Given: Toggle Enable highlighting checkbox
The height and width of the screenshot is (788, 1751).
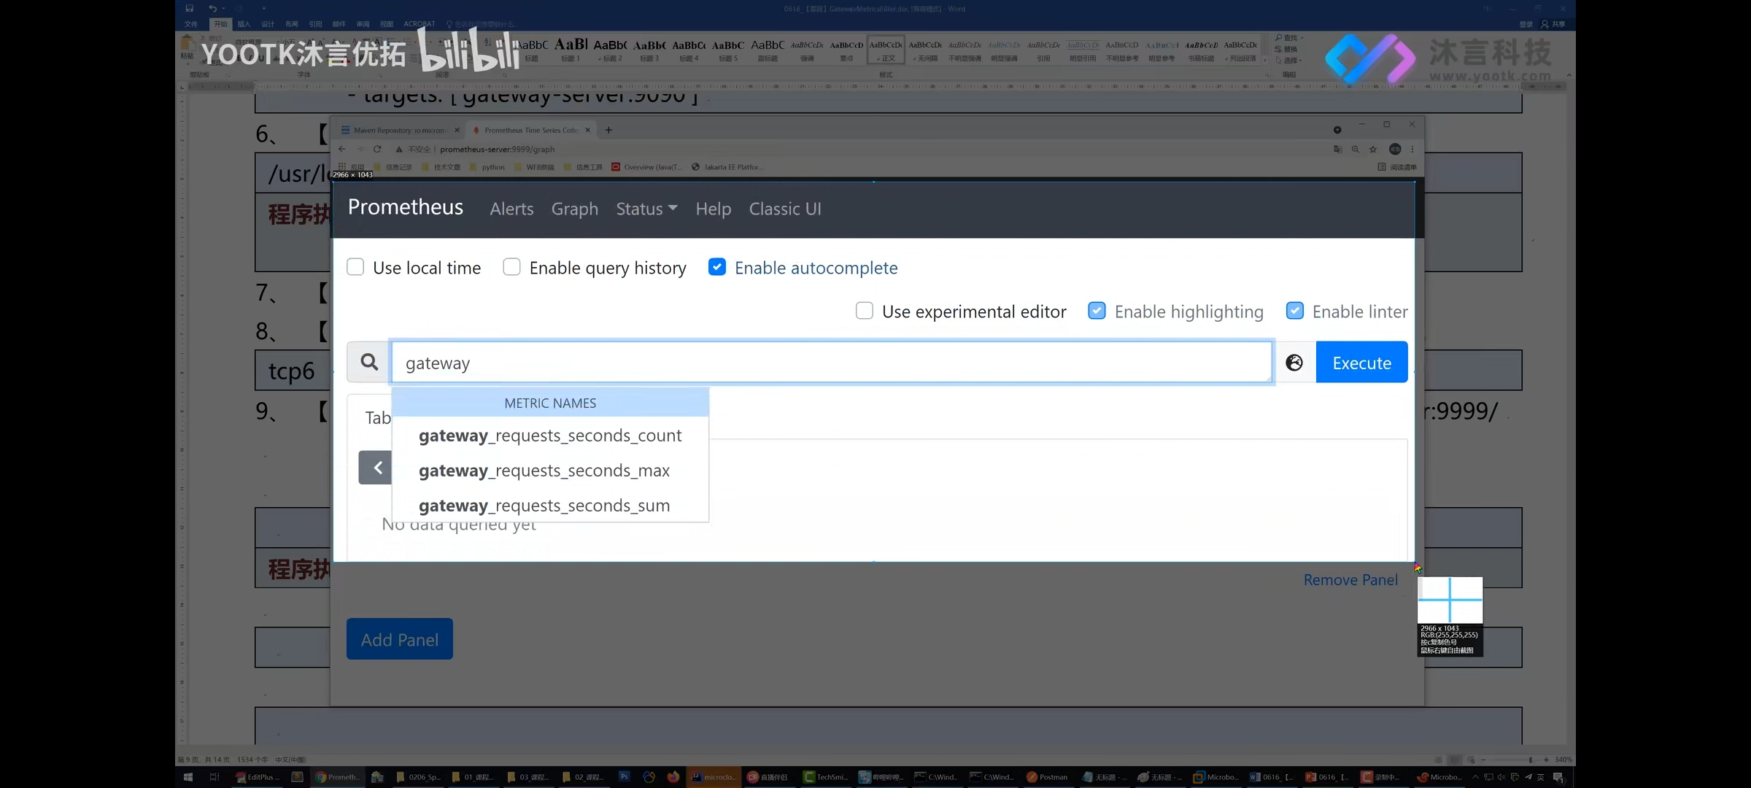Looking at the screenshot, I should [1097, 311].
